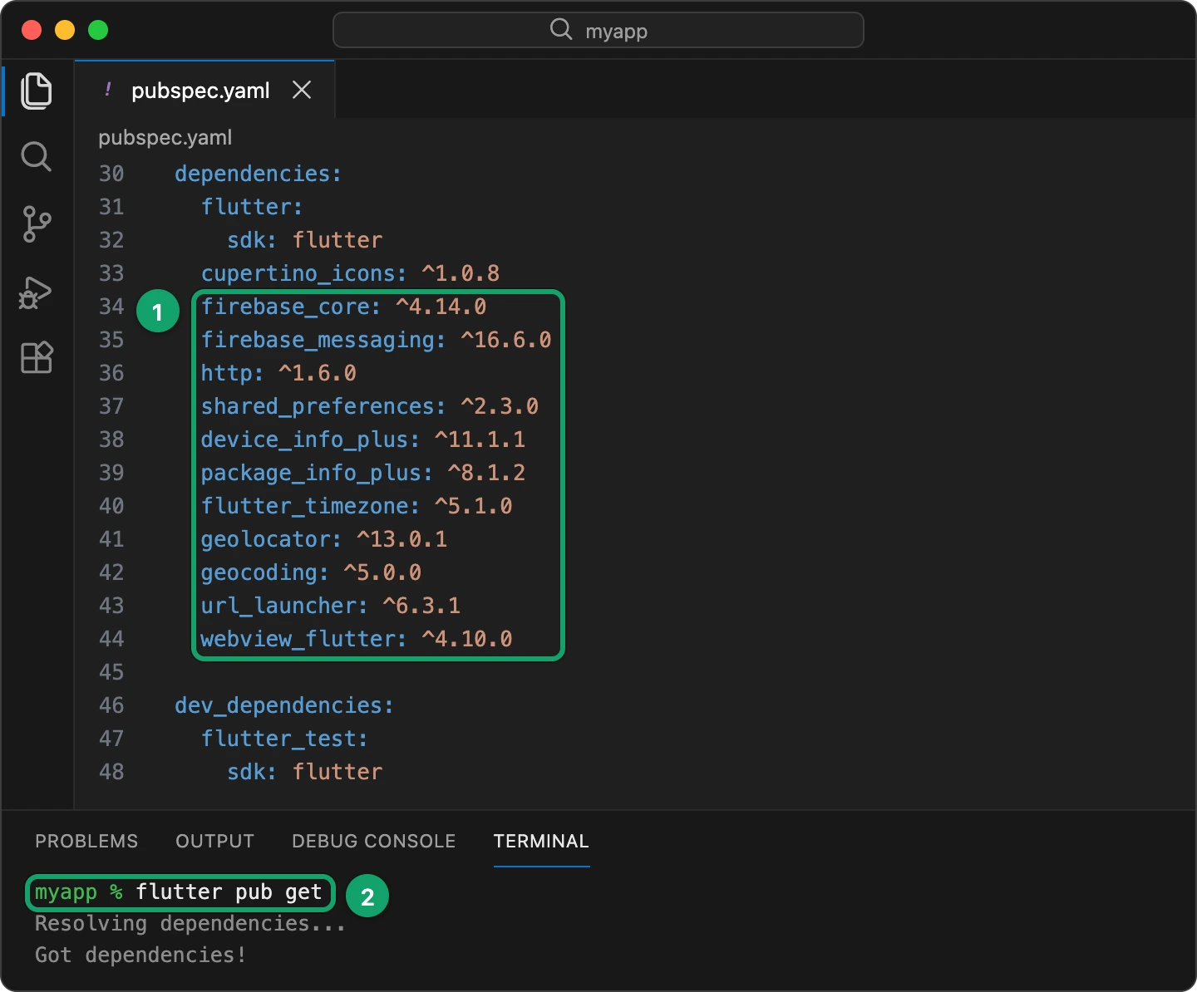Click 'geocoding: ^5.0.0' line
1197x992 pixels.
311,572
